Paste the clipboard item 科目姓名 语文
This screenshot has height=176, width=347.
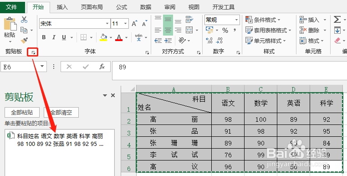click(x=59, y=140)
